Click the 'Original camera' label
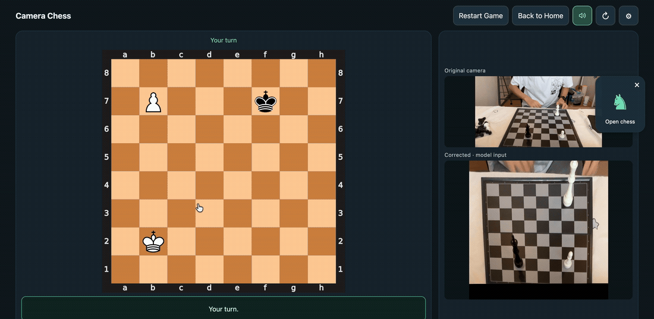Viewport: 654px width, 319px height. [x=465, y=71]
